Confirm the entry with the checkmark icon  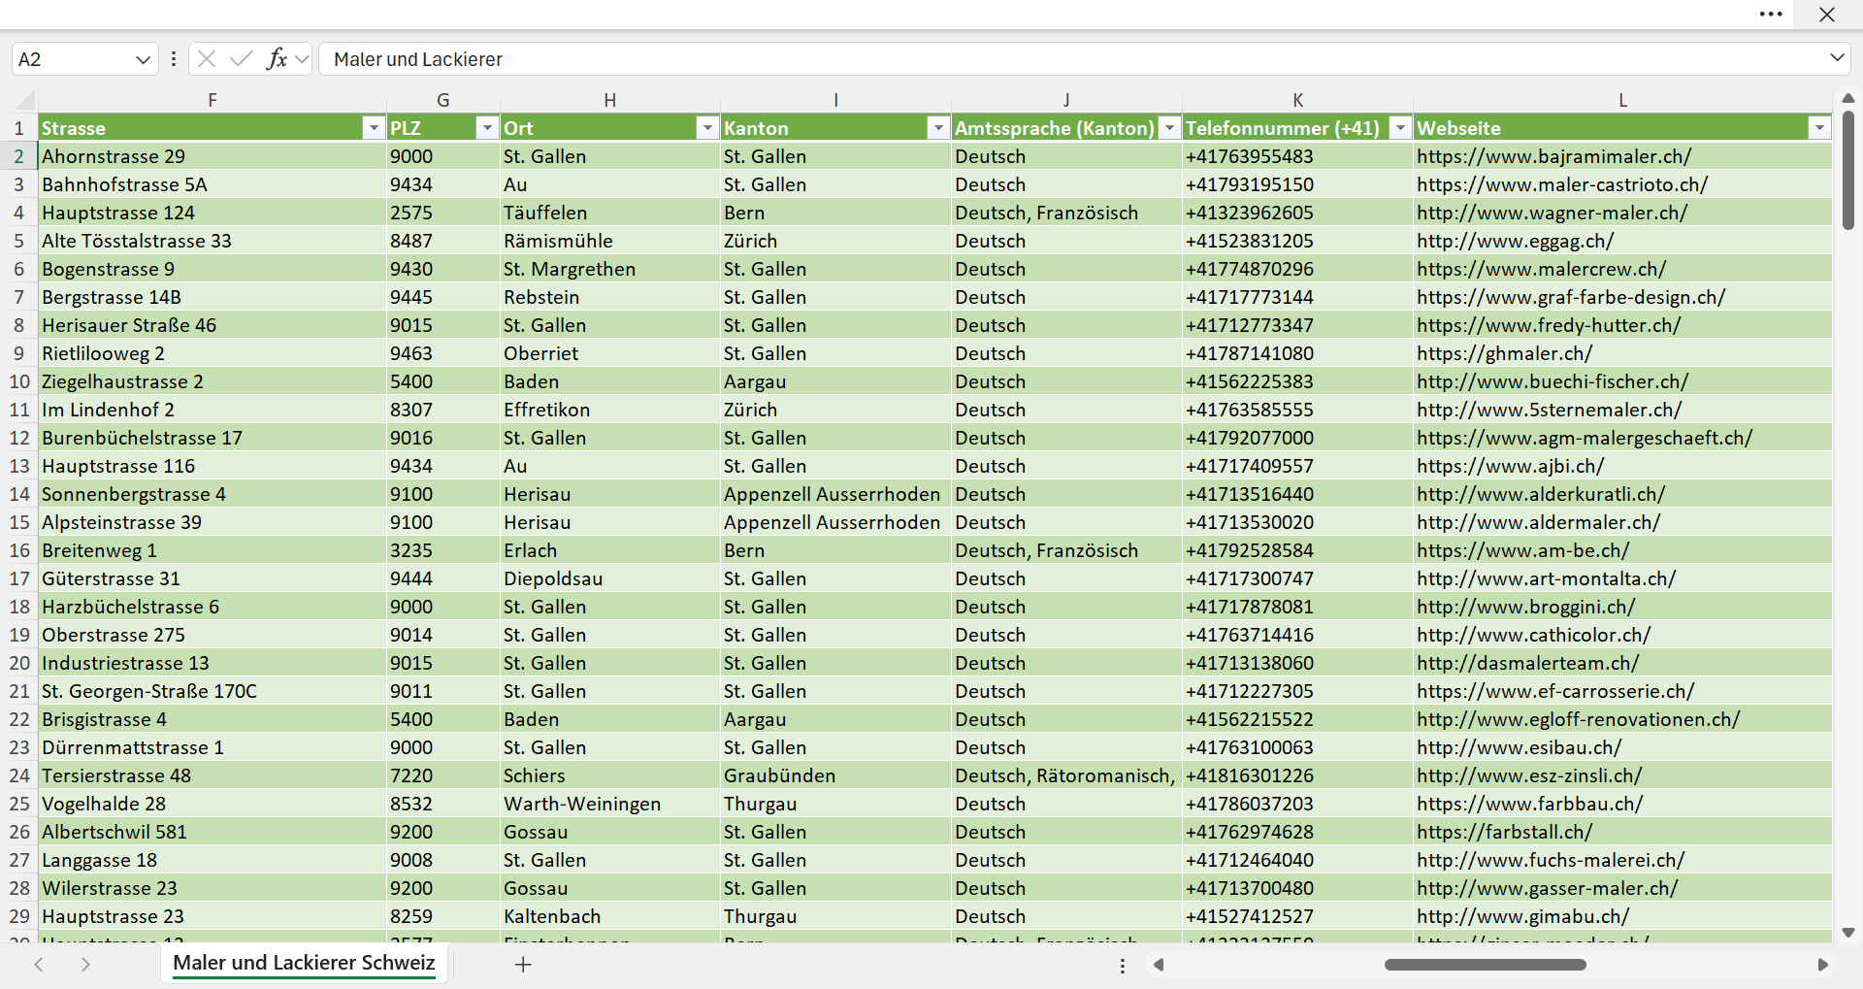point(241,59)
